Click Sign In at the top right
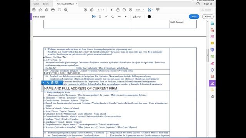 208,4
